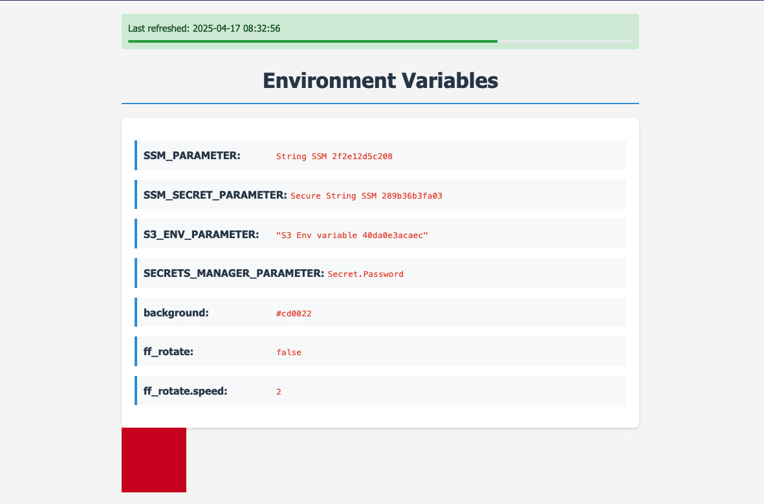This screenshot has width=764, height=504.
Task: Click the value String SSM 2f2e12d5c208
Action: pyautogui.click(x=334, y=156)
